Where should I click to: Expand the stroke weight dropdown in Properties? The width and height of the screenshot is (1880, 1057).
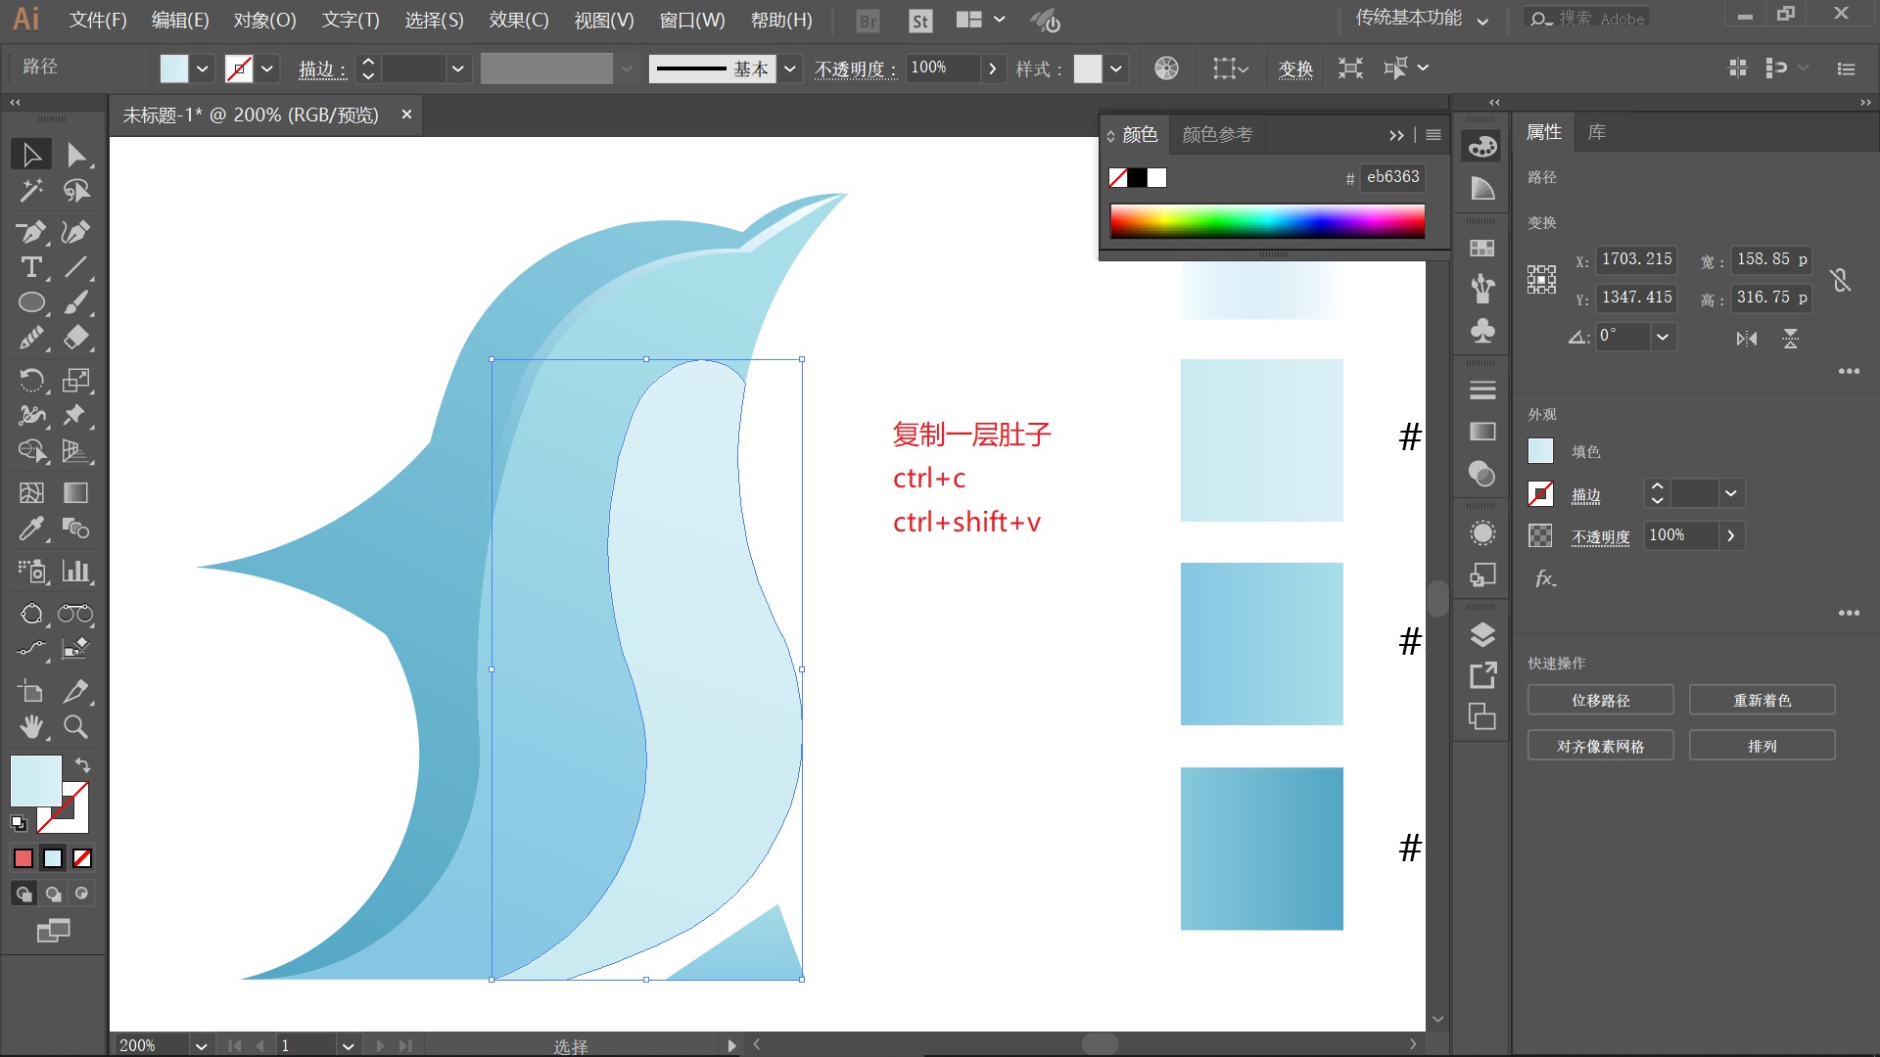[1731, 493]
